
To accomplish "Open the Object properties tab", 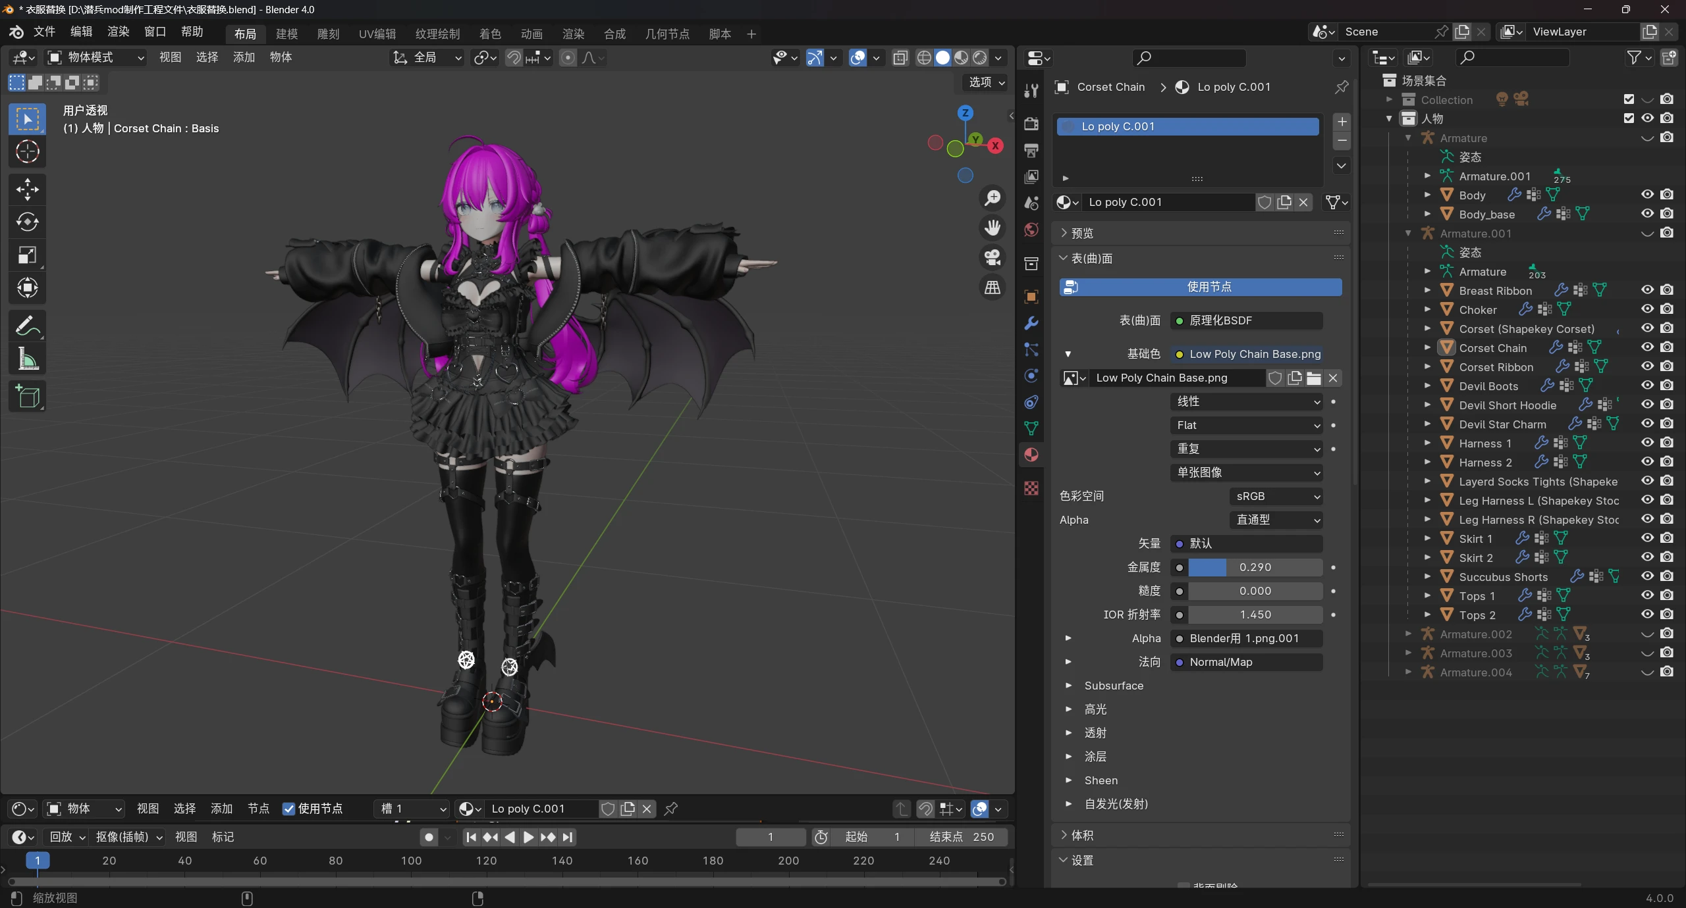I will pos(1031,297).
